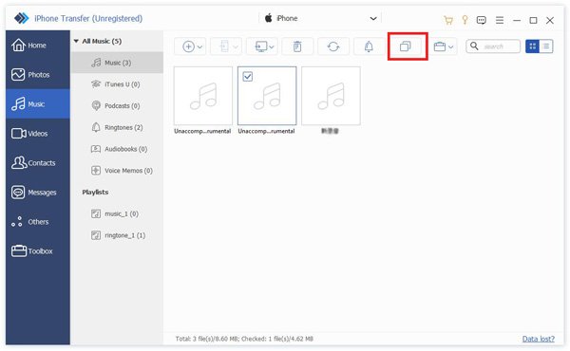Open the Contacts section
The height and width of the screenshot is (351, 570).
pyautogui.click(x=38, y=163)
